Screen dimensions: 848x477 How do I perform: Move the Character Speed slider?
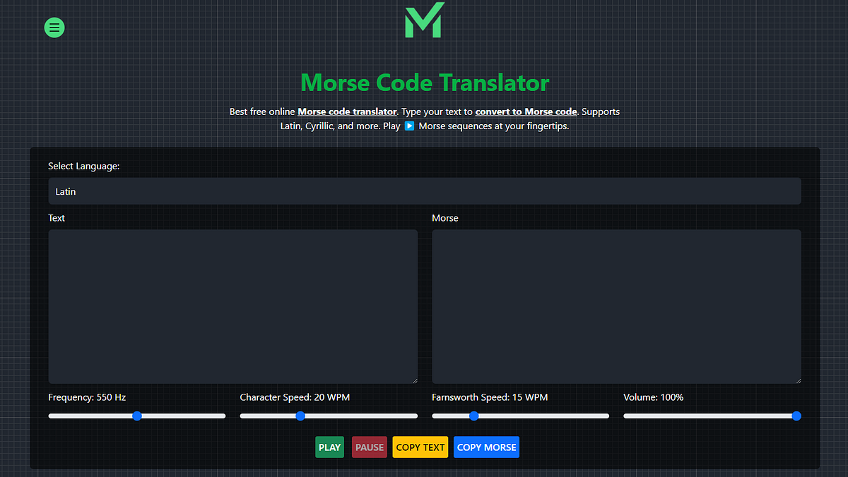pyautogui.click(x=300, y=416)
